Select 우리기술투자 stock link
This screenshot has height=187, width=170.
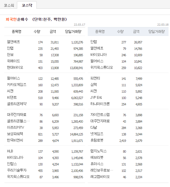[x=17, y=170]
